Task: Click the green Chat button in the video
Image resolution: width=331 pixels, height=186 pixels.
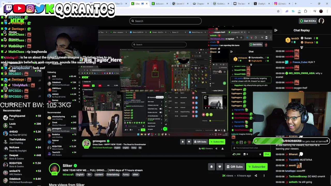Action: pyautogui.click(x=267, y=154)
